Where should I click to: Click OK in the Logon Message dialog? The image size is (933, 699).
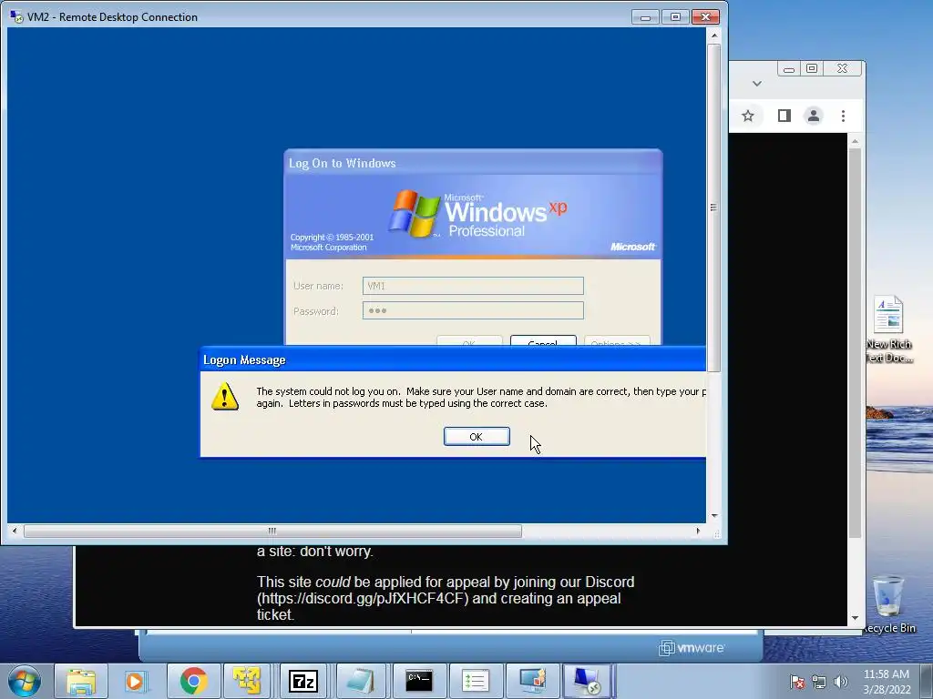pos(476,436)
